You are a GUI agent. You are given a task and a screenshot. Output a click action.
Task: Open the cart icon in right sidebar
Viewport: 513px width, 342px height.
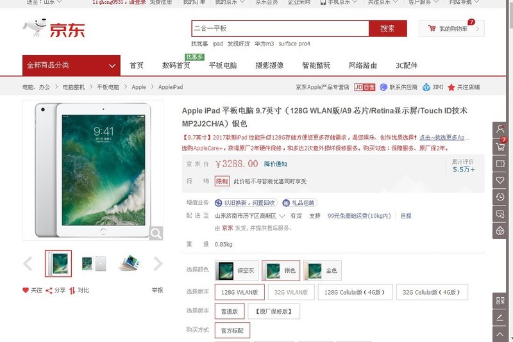500,146
